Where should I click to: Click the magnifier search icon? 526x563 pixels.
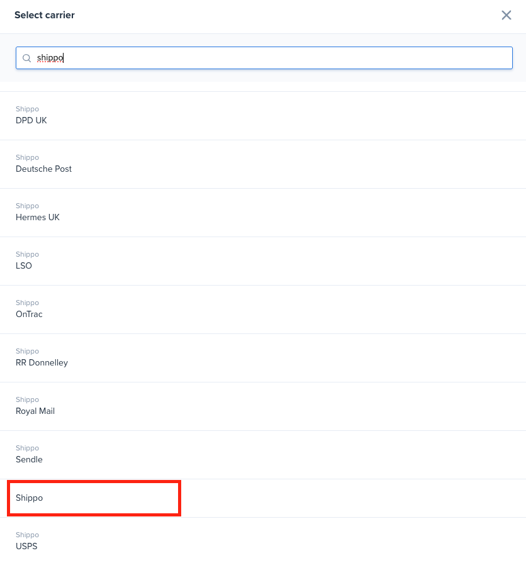(x=26, y=58)
